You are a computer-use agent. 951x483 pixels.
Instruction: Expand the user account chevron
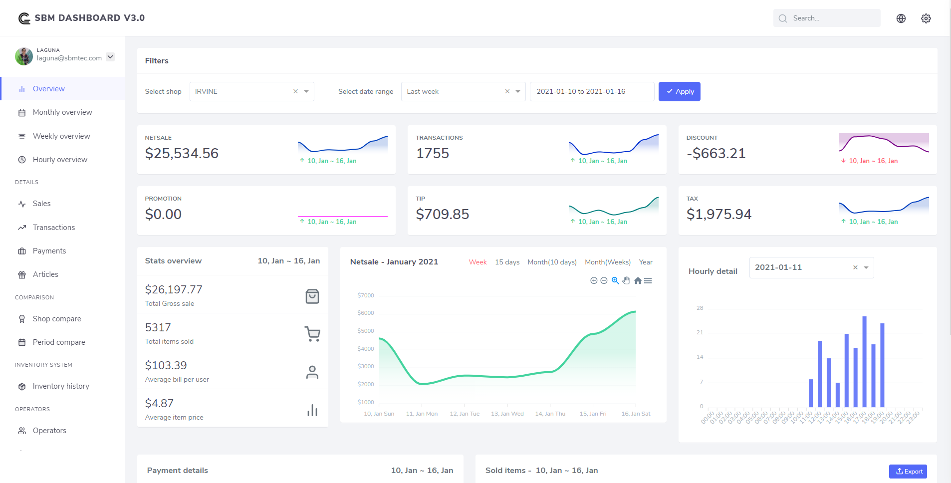(110, 57)
